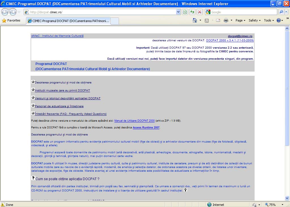This screenshot has width=290, height=207.
Task: Click the bullet icon beside Descrierea programului
Action: tap(33, 82)
